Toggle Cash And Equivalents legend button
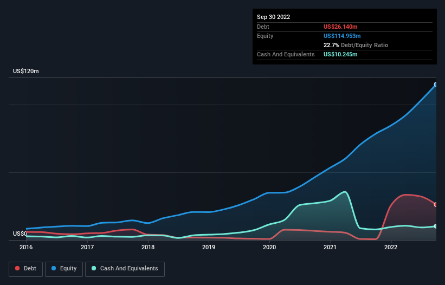445x285 pixels. click(x=125, y=269)
